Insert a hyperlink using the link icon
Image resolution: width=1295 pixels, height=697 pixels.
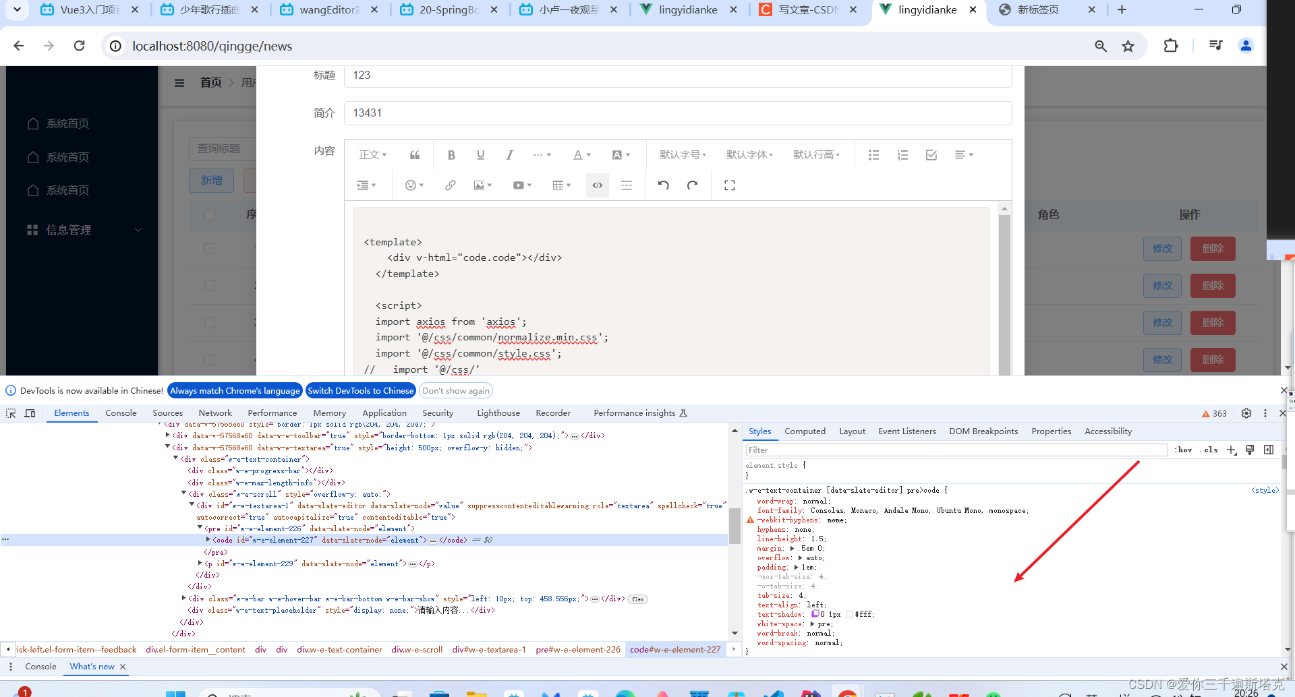[x=449, y=185]
